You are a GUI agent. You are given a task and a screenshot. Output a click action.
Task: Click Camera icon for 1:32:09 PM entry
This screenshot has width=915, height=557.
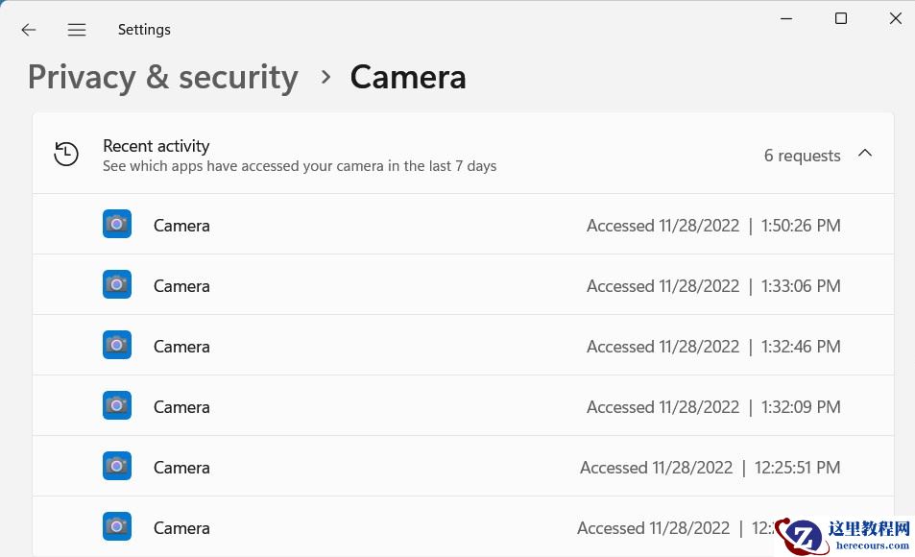[117, 405]
